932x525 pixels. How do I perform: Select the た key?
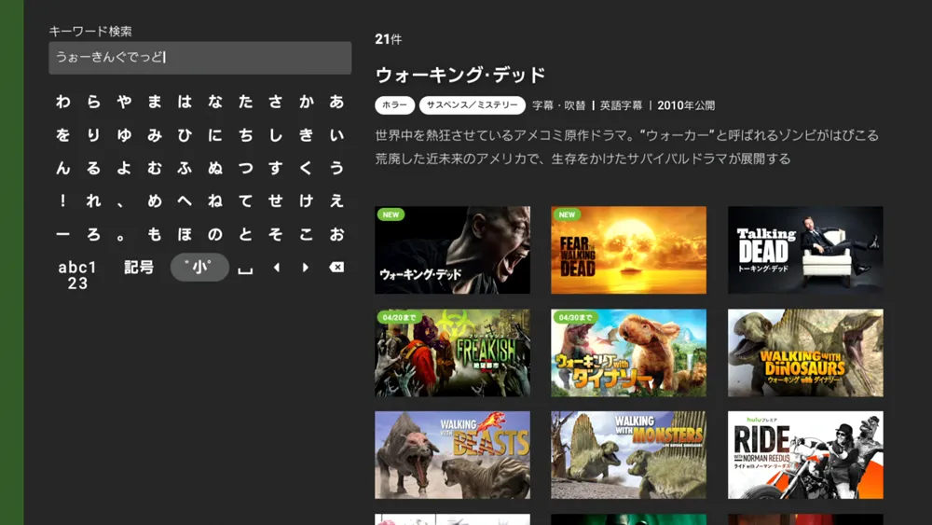coord(245,102)
